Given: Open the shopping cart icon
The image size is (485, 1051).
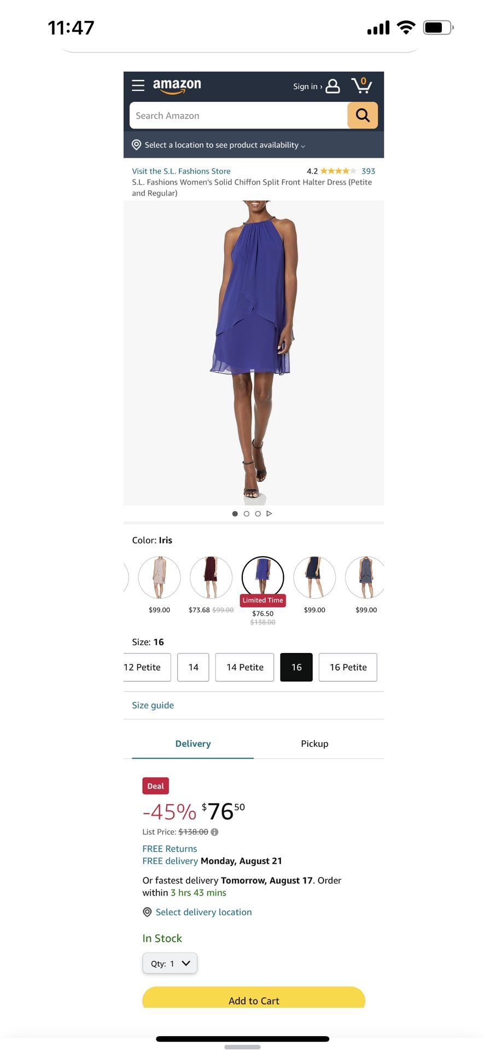Looking at the screenshot, I should 362,85.
